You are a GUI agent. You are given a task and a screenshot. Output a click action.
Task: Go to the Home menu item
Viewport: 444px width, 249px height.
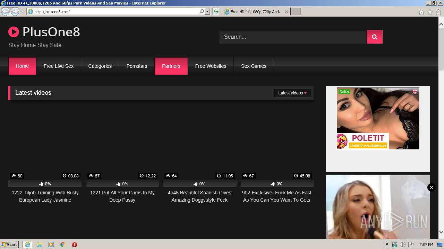(23, 66)
